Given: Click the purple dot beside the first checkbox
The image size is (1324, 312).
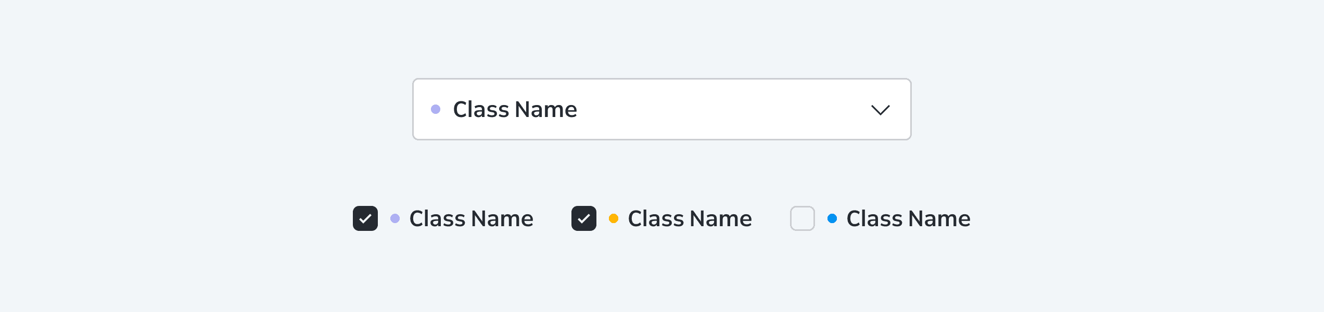Looking at the screenshot, I should click(395, 218).
